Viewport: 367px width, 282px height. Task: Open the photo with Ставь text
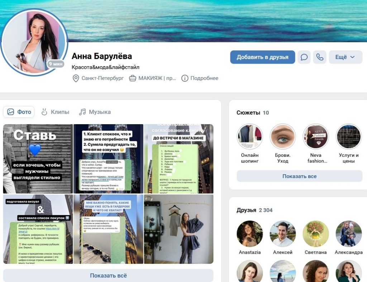tap(38, 159)
